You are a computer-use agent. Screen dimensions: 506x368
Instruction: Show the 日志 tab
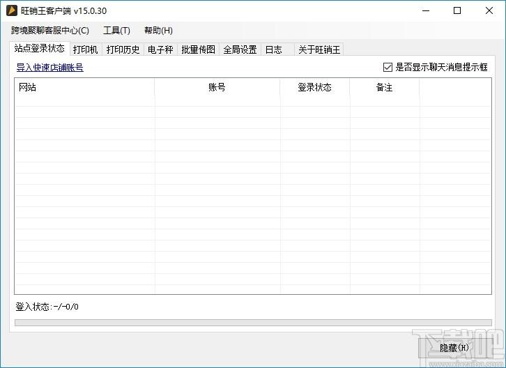277,49
